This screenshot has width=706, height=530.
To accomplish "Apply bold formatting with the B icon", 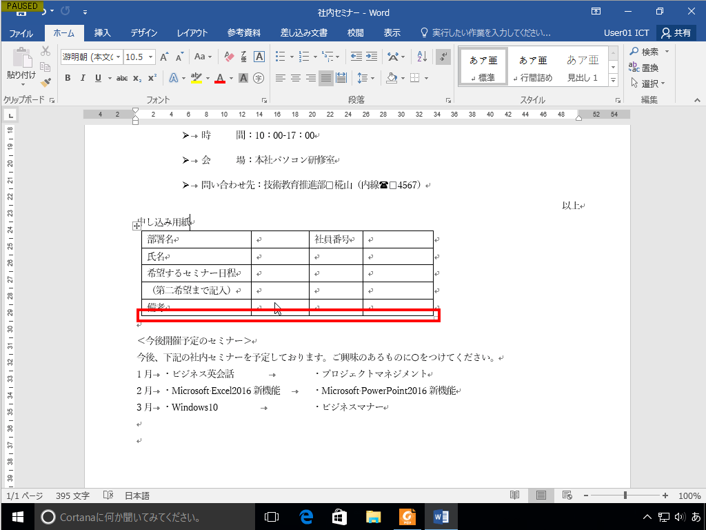I will (x=67, y=78).
